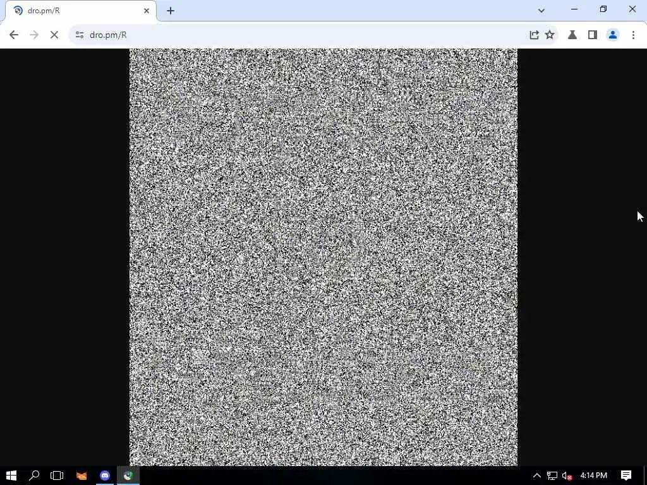
Task: Show hidden system tray icons
Action: click(x=537, y=476)
